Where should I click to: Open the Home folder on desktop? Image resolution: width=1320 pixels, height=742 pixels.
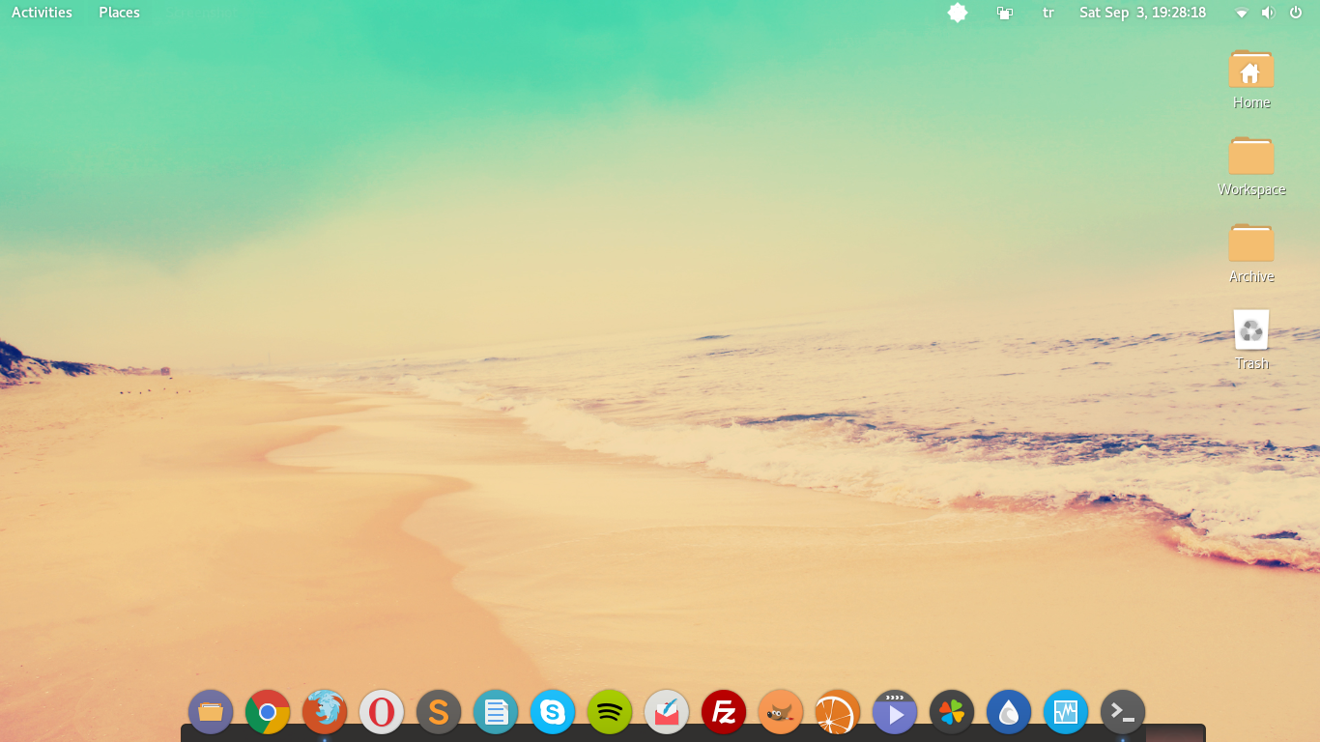click(1251, 79)
